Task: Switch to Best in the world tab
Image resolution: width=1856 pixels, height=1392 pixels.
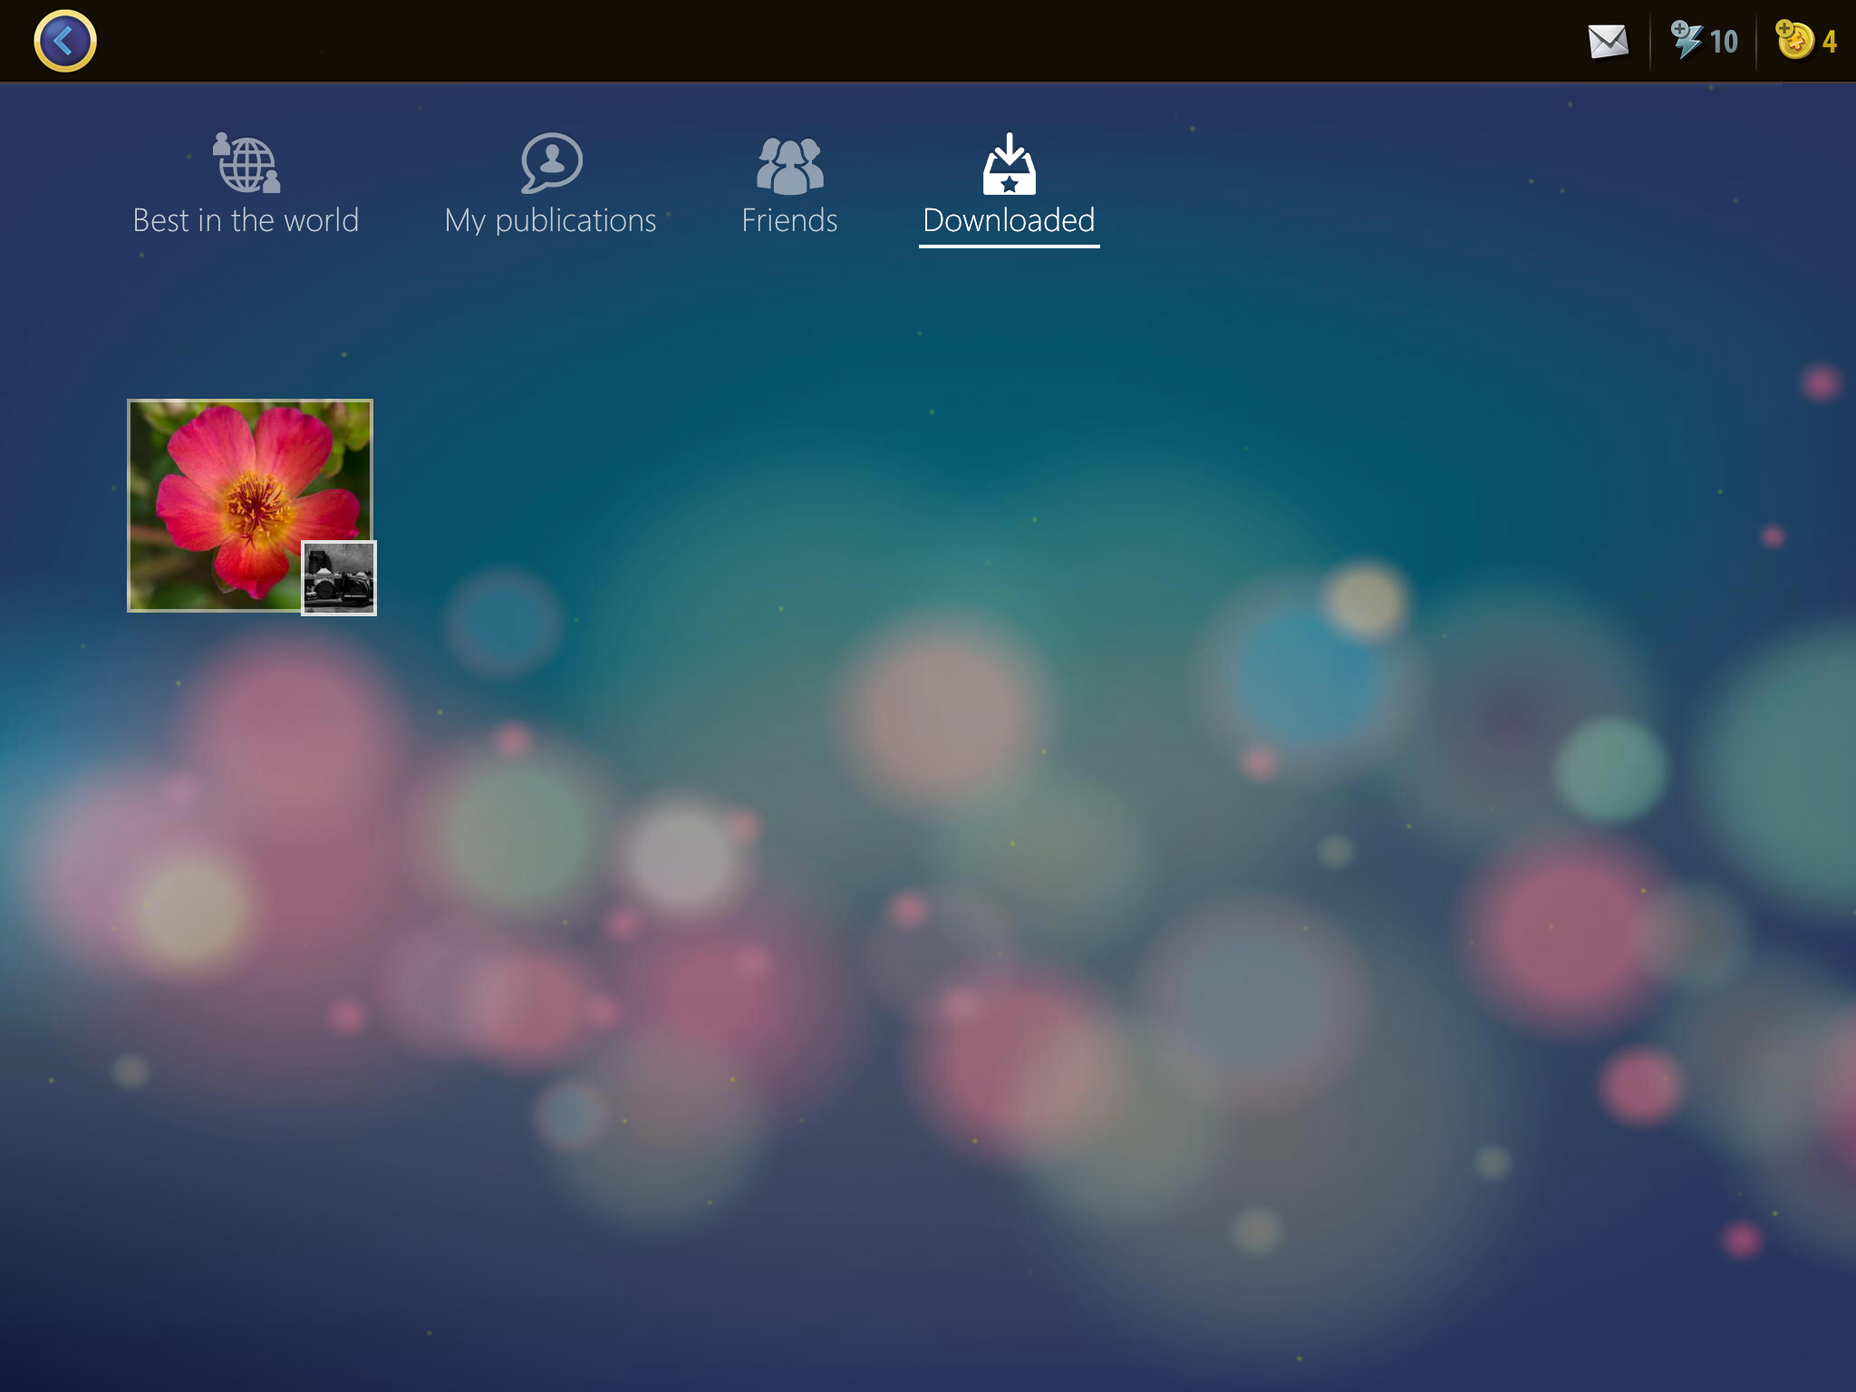Action: click(x=246, y=220)
